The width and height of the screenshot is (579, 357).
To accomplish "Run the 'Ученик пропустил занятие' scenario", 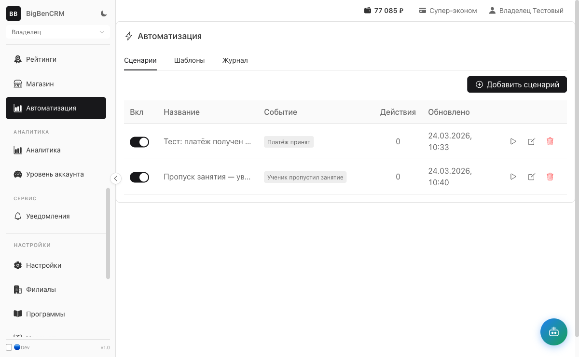I will coord(513,177).
